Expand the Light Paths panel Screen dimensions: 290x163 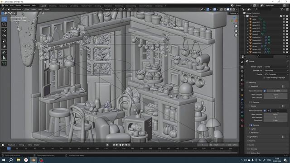pos(253,137)
